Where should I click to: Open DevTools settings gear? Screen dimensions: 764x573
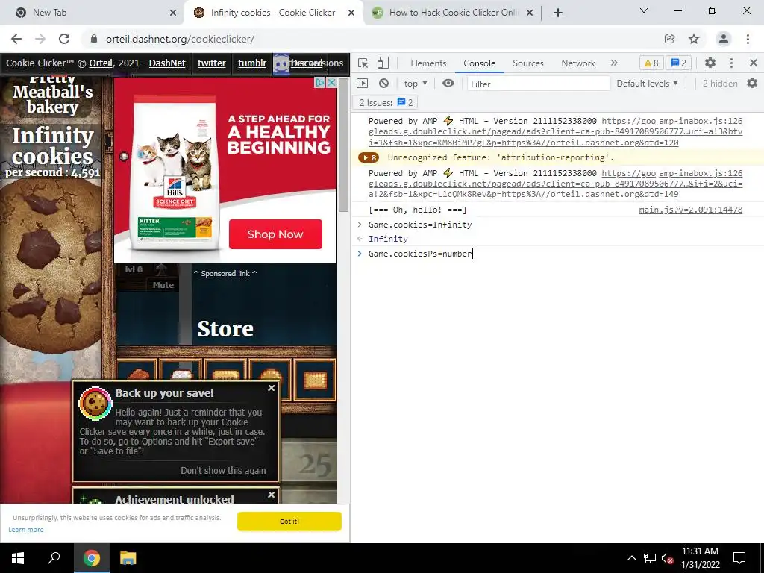(710, 63)
